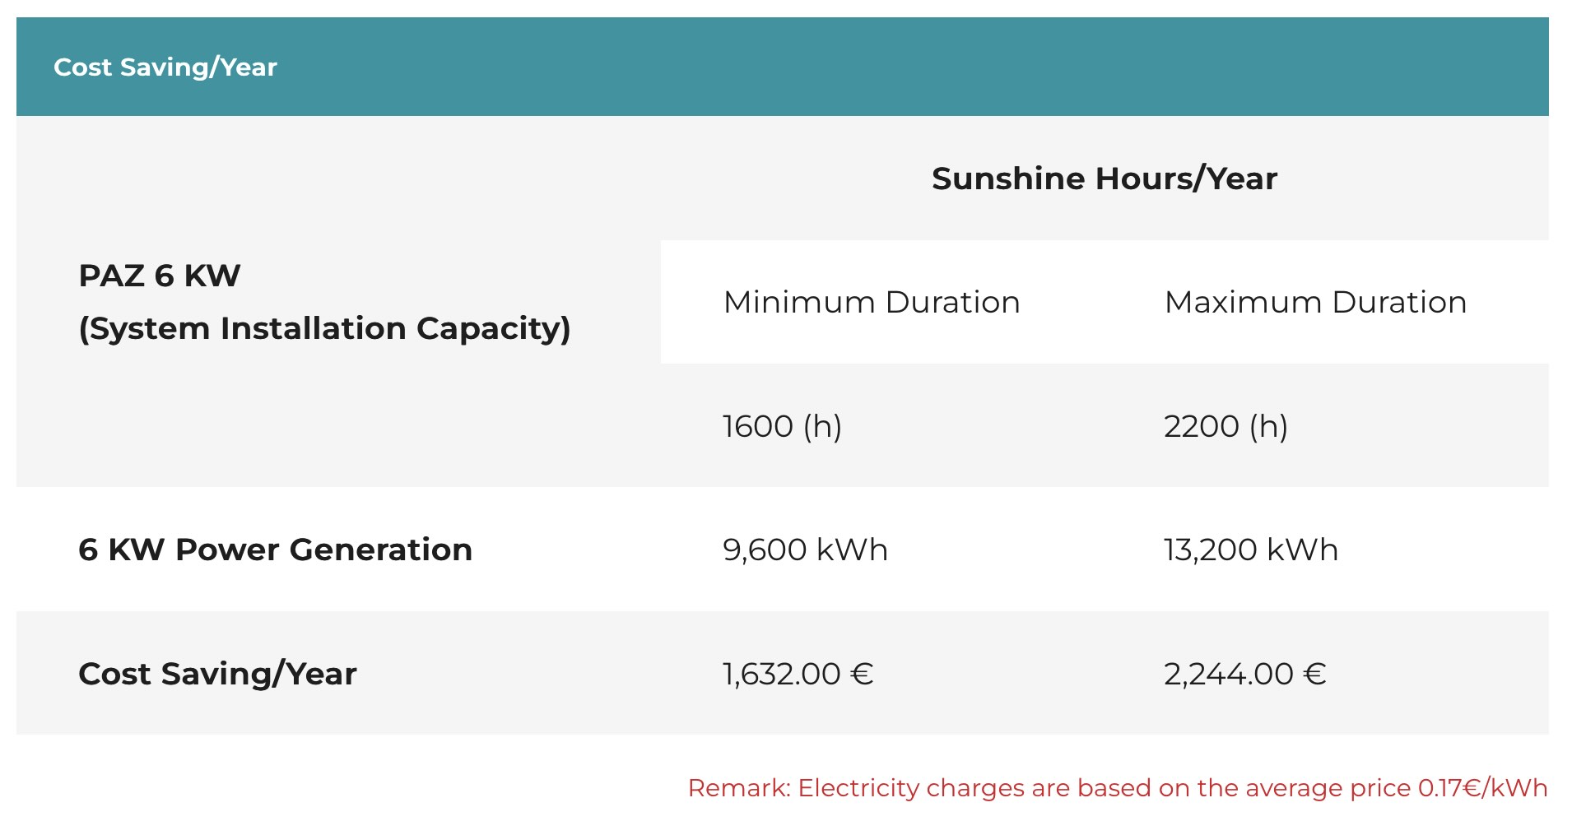Click the euro sign after 1,632.00

click(x=861, y=674)
